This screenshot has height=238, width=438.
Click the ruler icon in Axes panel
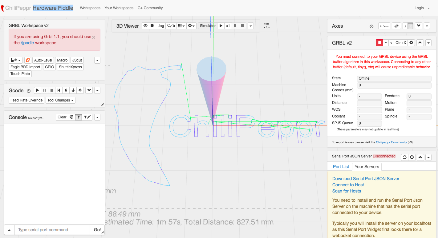point(396,26)
